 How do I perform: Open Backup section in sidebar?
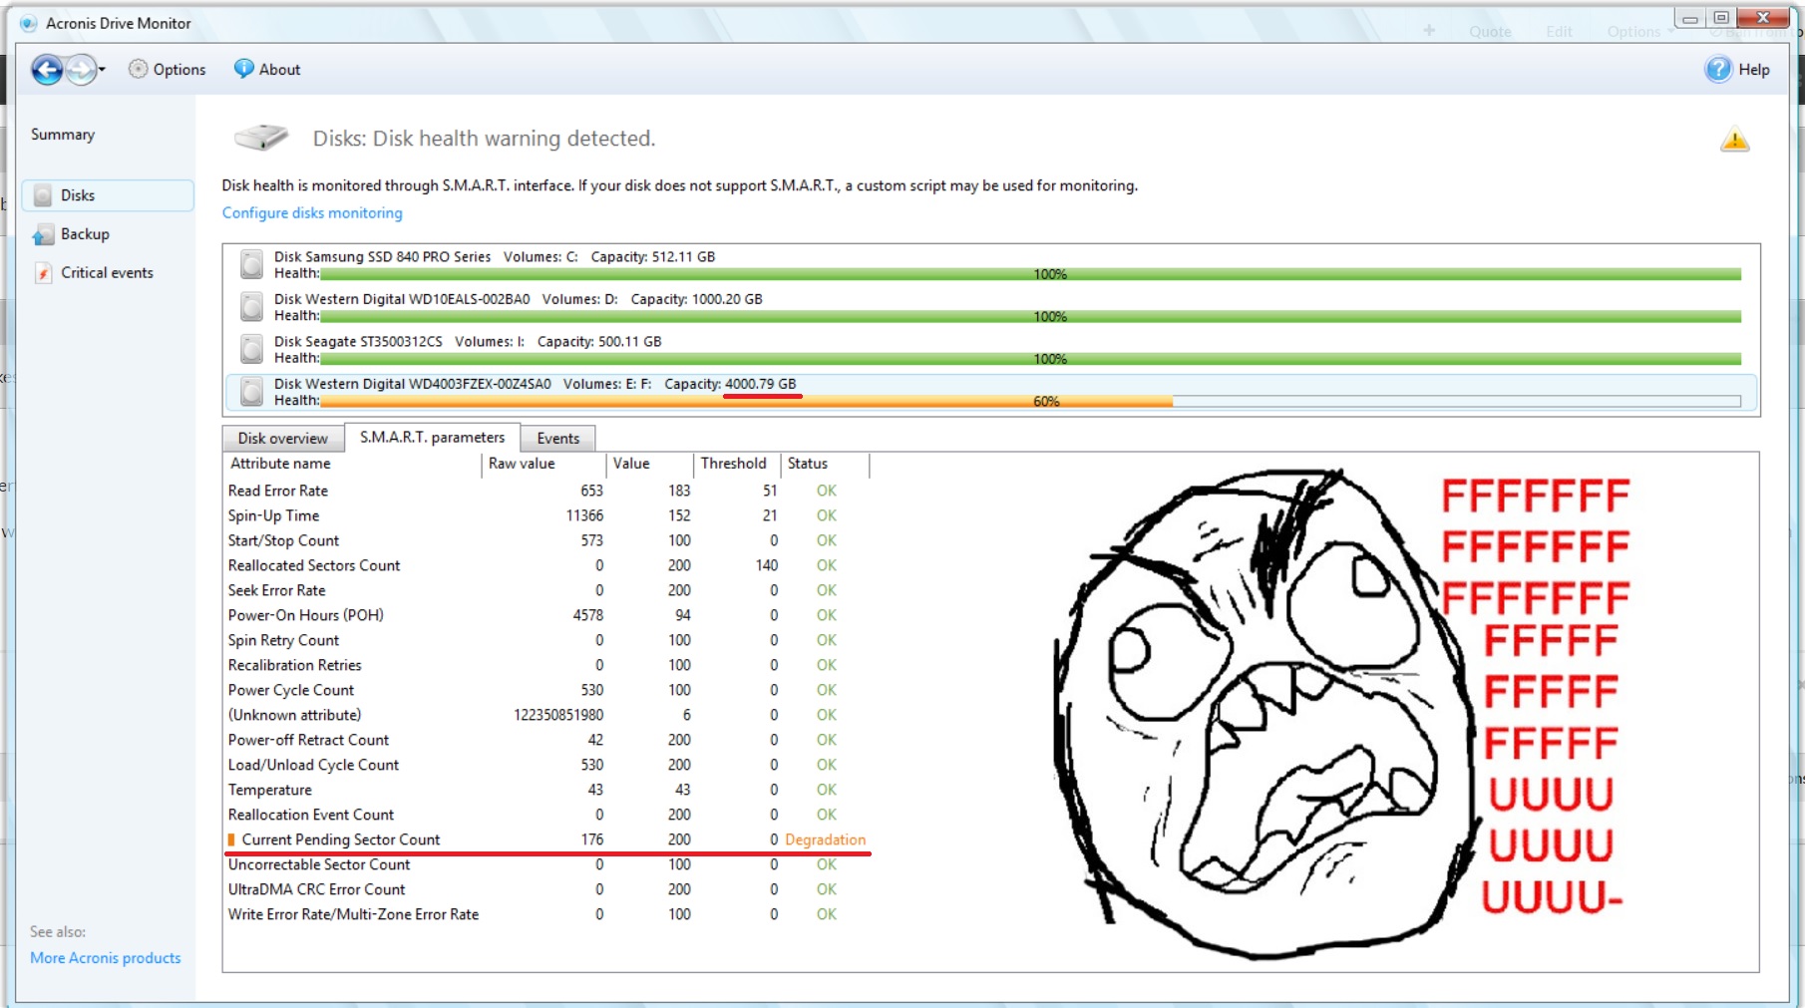pyautogui.click(x=85, y=234)
